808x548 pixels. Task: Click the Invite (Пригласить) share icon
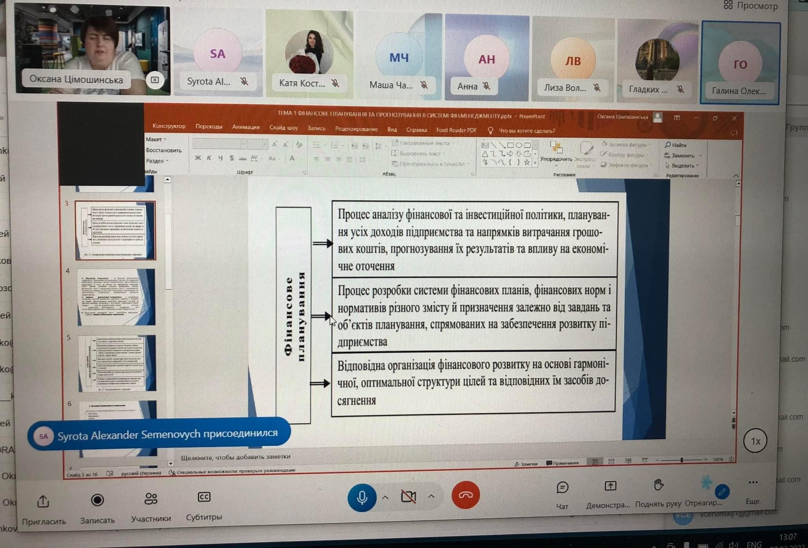(x=43, y=502)
